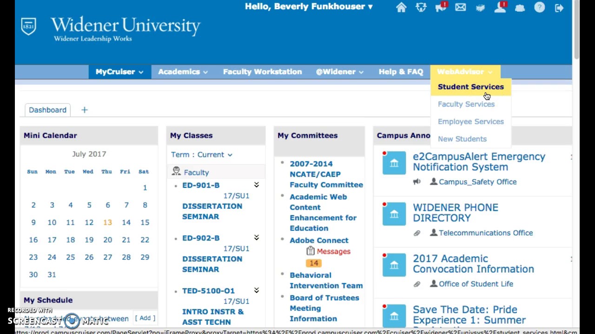
Task: Select Student Services from WebAdvisor menu
Action: tap(471, 87)
